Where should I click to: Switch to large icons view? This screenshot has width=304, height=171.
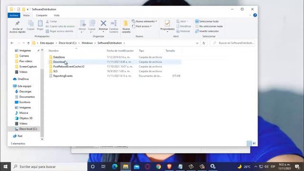coord(254,143)
